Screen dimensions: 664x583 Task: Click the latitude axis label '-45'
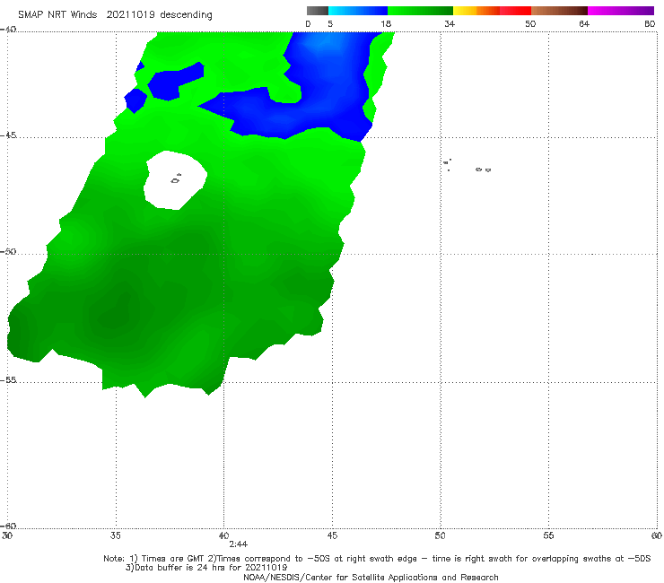[8, 135]
